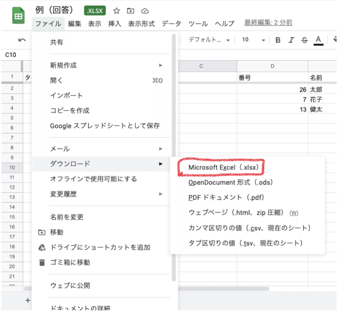Open the font dropdown showing デフォルト
341x318 pixels.
[x=209, y=40]
